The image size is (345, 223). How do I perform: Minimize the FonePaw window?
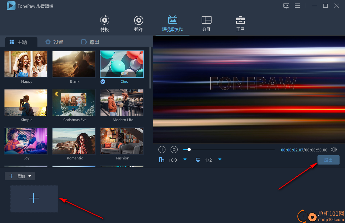pos(315,6)
